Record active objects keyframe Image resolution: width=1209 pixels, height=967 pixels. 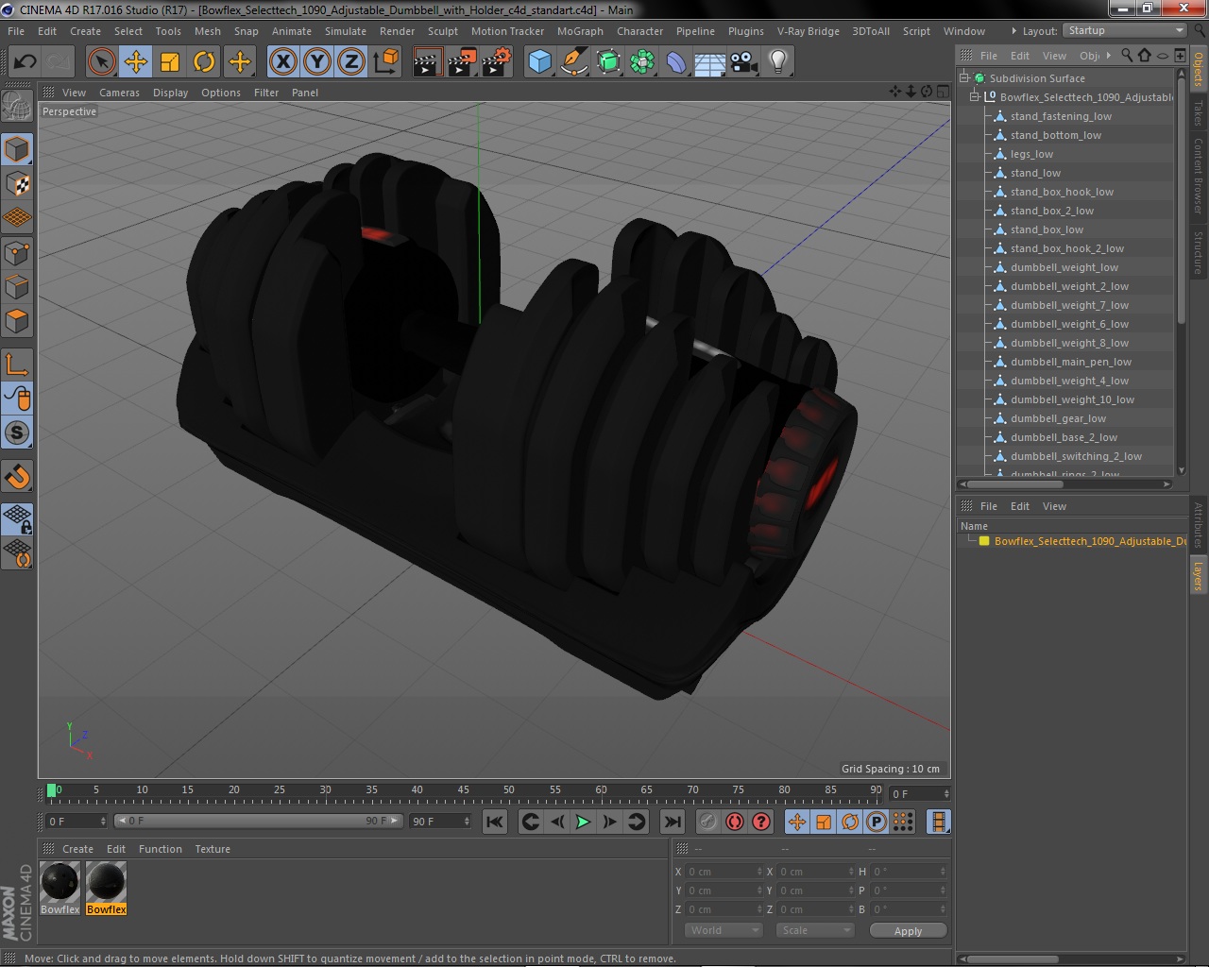[x=707, y=822]
